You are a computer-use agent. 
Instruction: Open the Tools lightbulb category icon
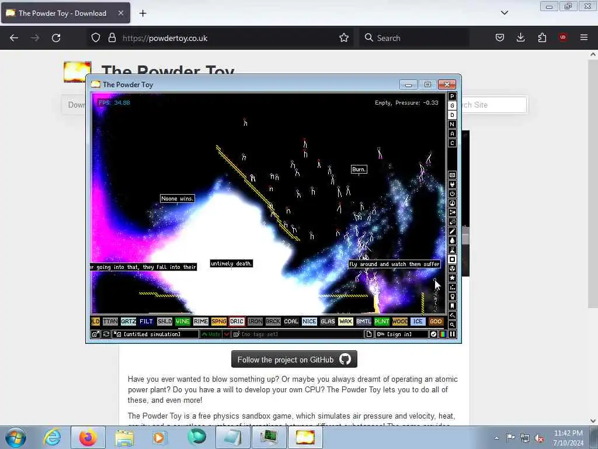(x=452, y=296)
